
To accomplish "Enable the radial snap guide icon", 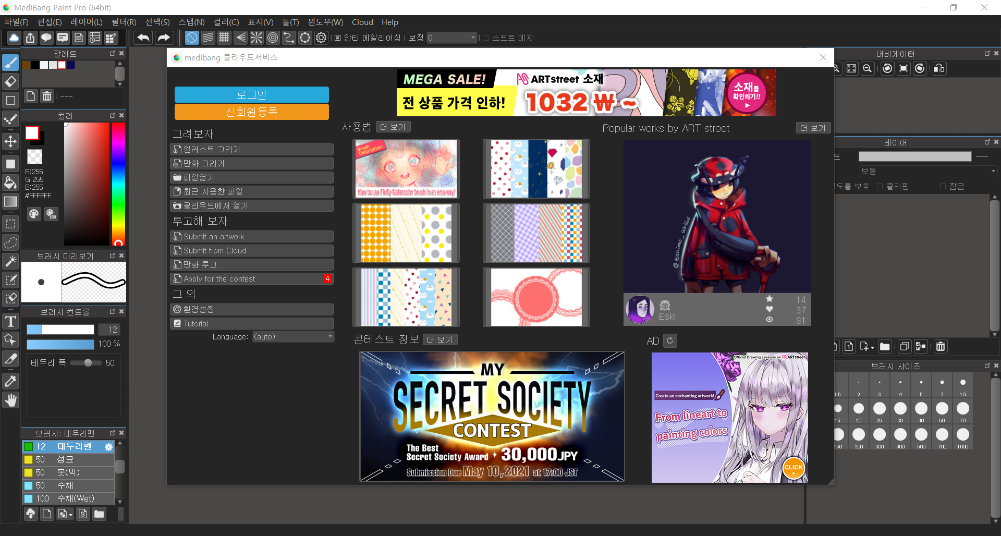I will click(x=257, y=38).
